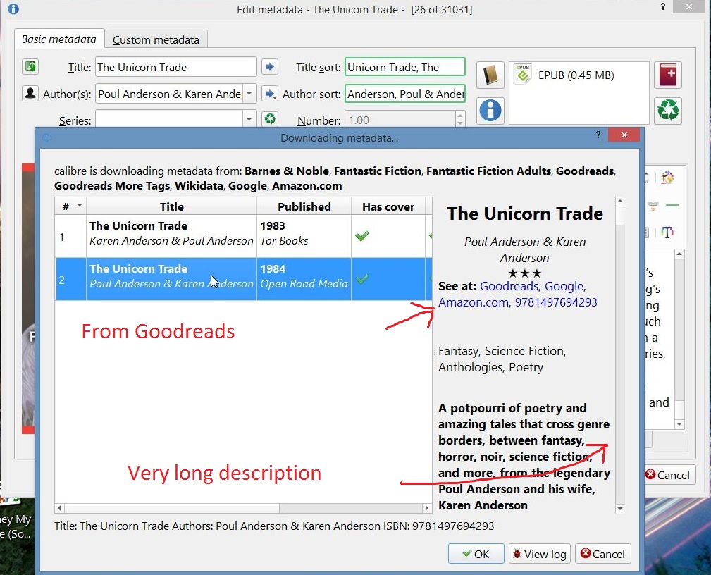Open the Amazon.com link in See at
Viewport: 711px width, 575px height.
(x=474, y=302)
